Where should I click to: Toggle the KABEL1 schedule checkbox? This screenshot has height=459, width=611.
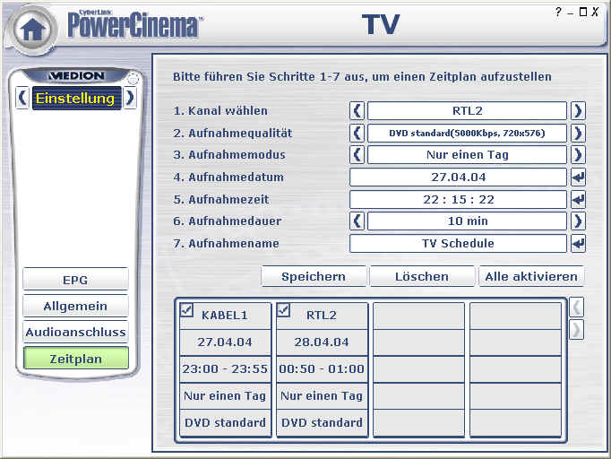(186, 310)
